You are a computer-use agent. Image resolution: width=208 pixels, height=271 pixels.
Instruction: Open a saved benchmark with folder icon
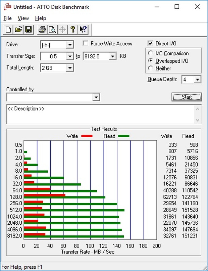18,30
